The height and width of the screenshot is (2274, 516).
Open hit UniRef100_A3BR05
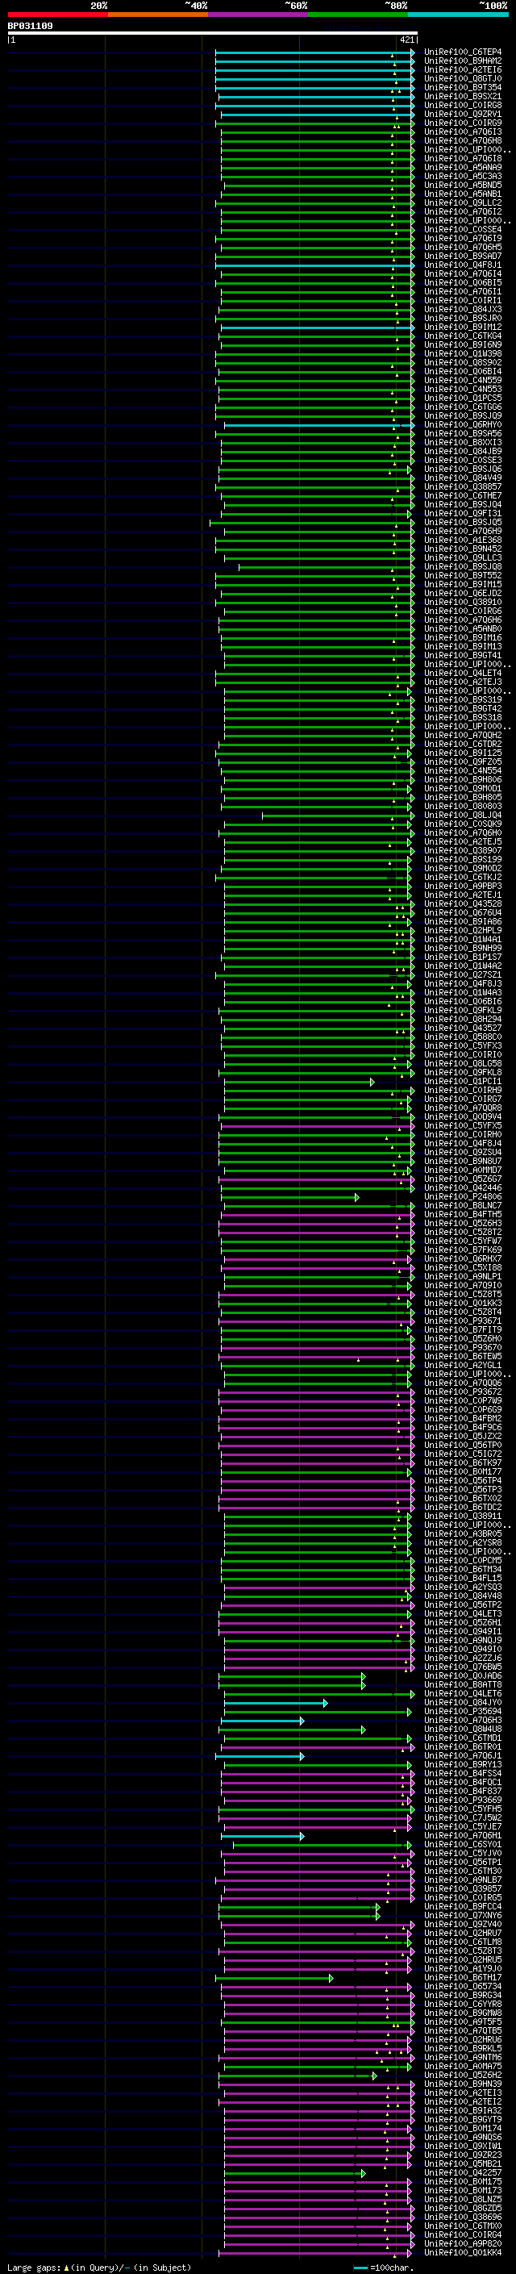[462, 1533]
